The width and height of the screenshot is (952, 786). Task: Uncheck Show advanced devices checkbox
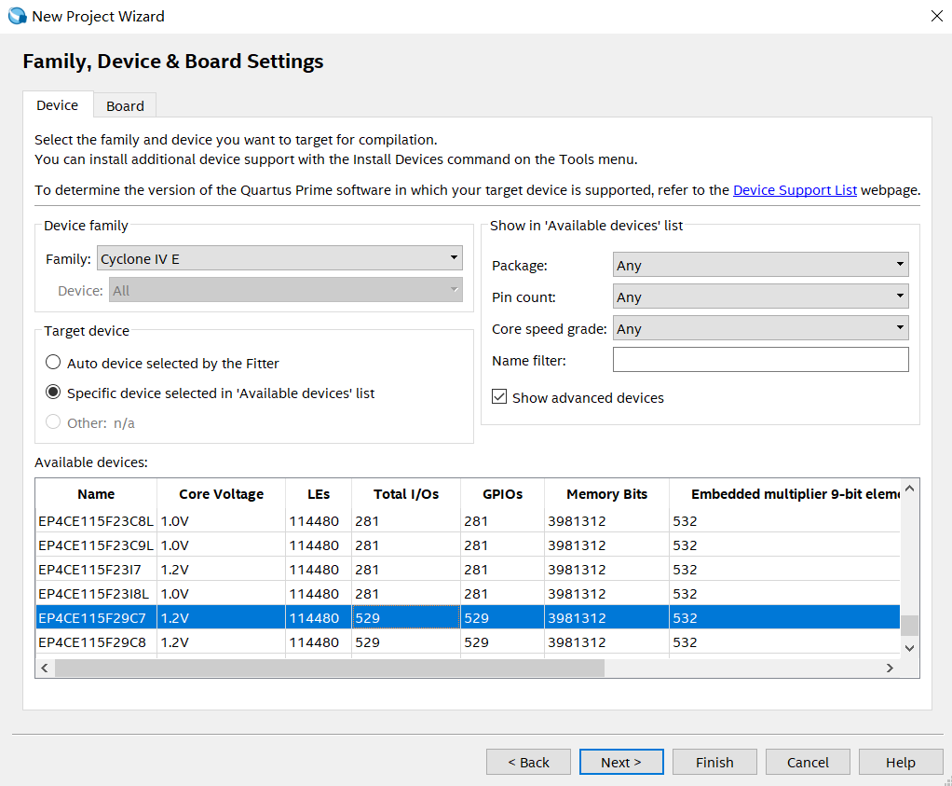(x=500, y=397)
